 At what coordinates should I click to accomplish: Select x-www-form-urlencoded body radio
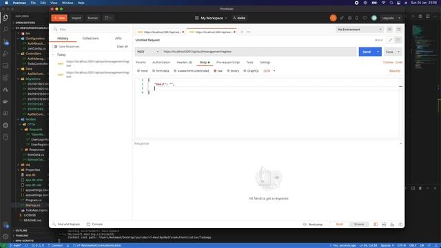175,71
